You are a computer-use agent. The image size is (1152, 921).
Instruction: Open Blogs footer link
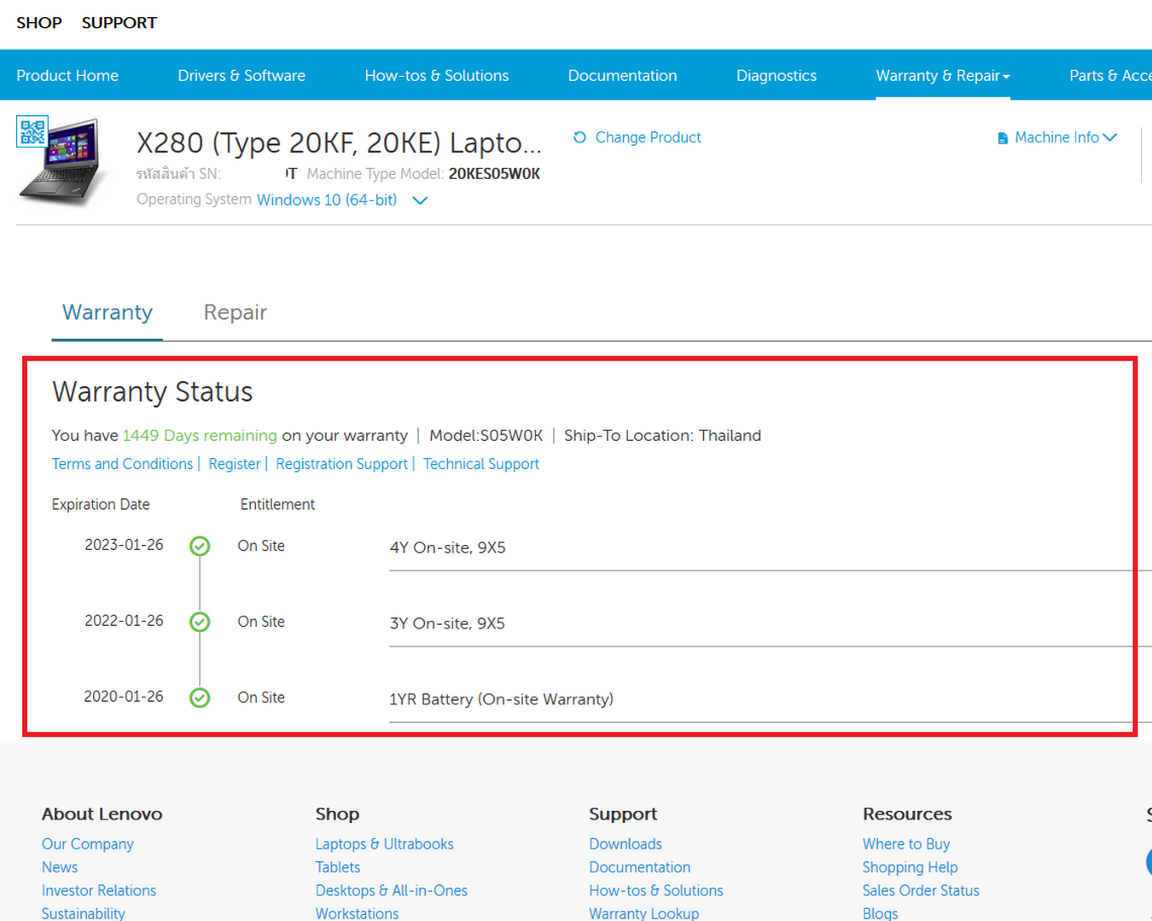click(x=880, y=913)
